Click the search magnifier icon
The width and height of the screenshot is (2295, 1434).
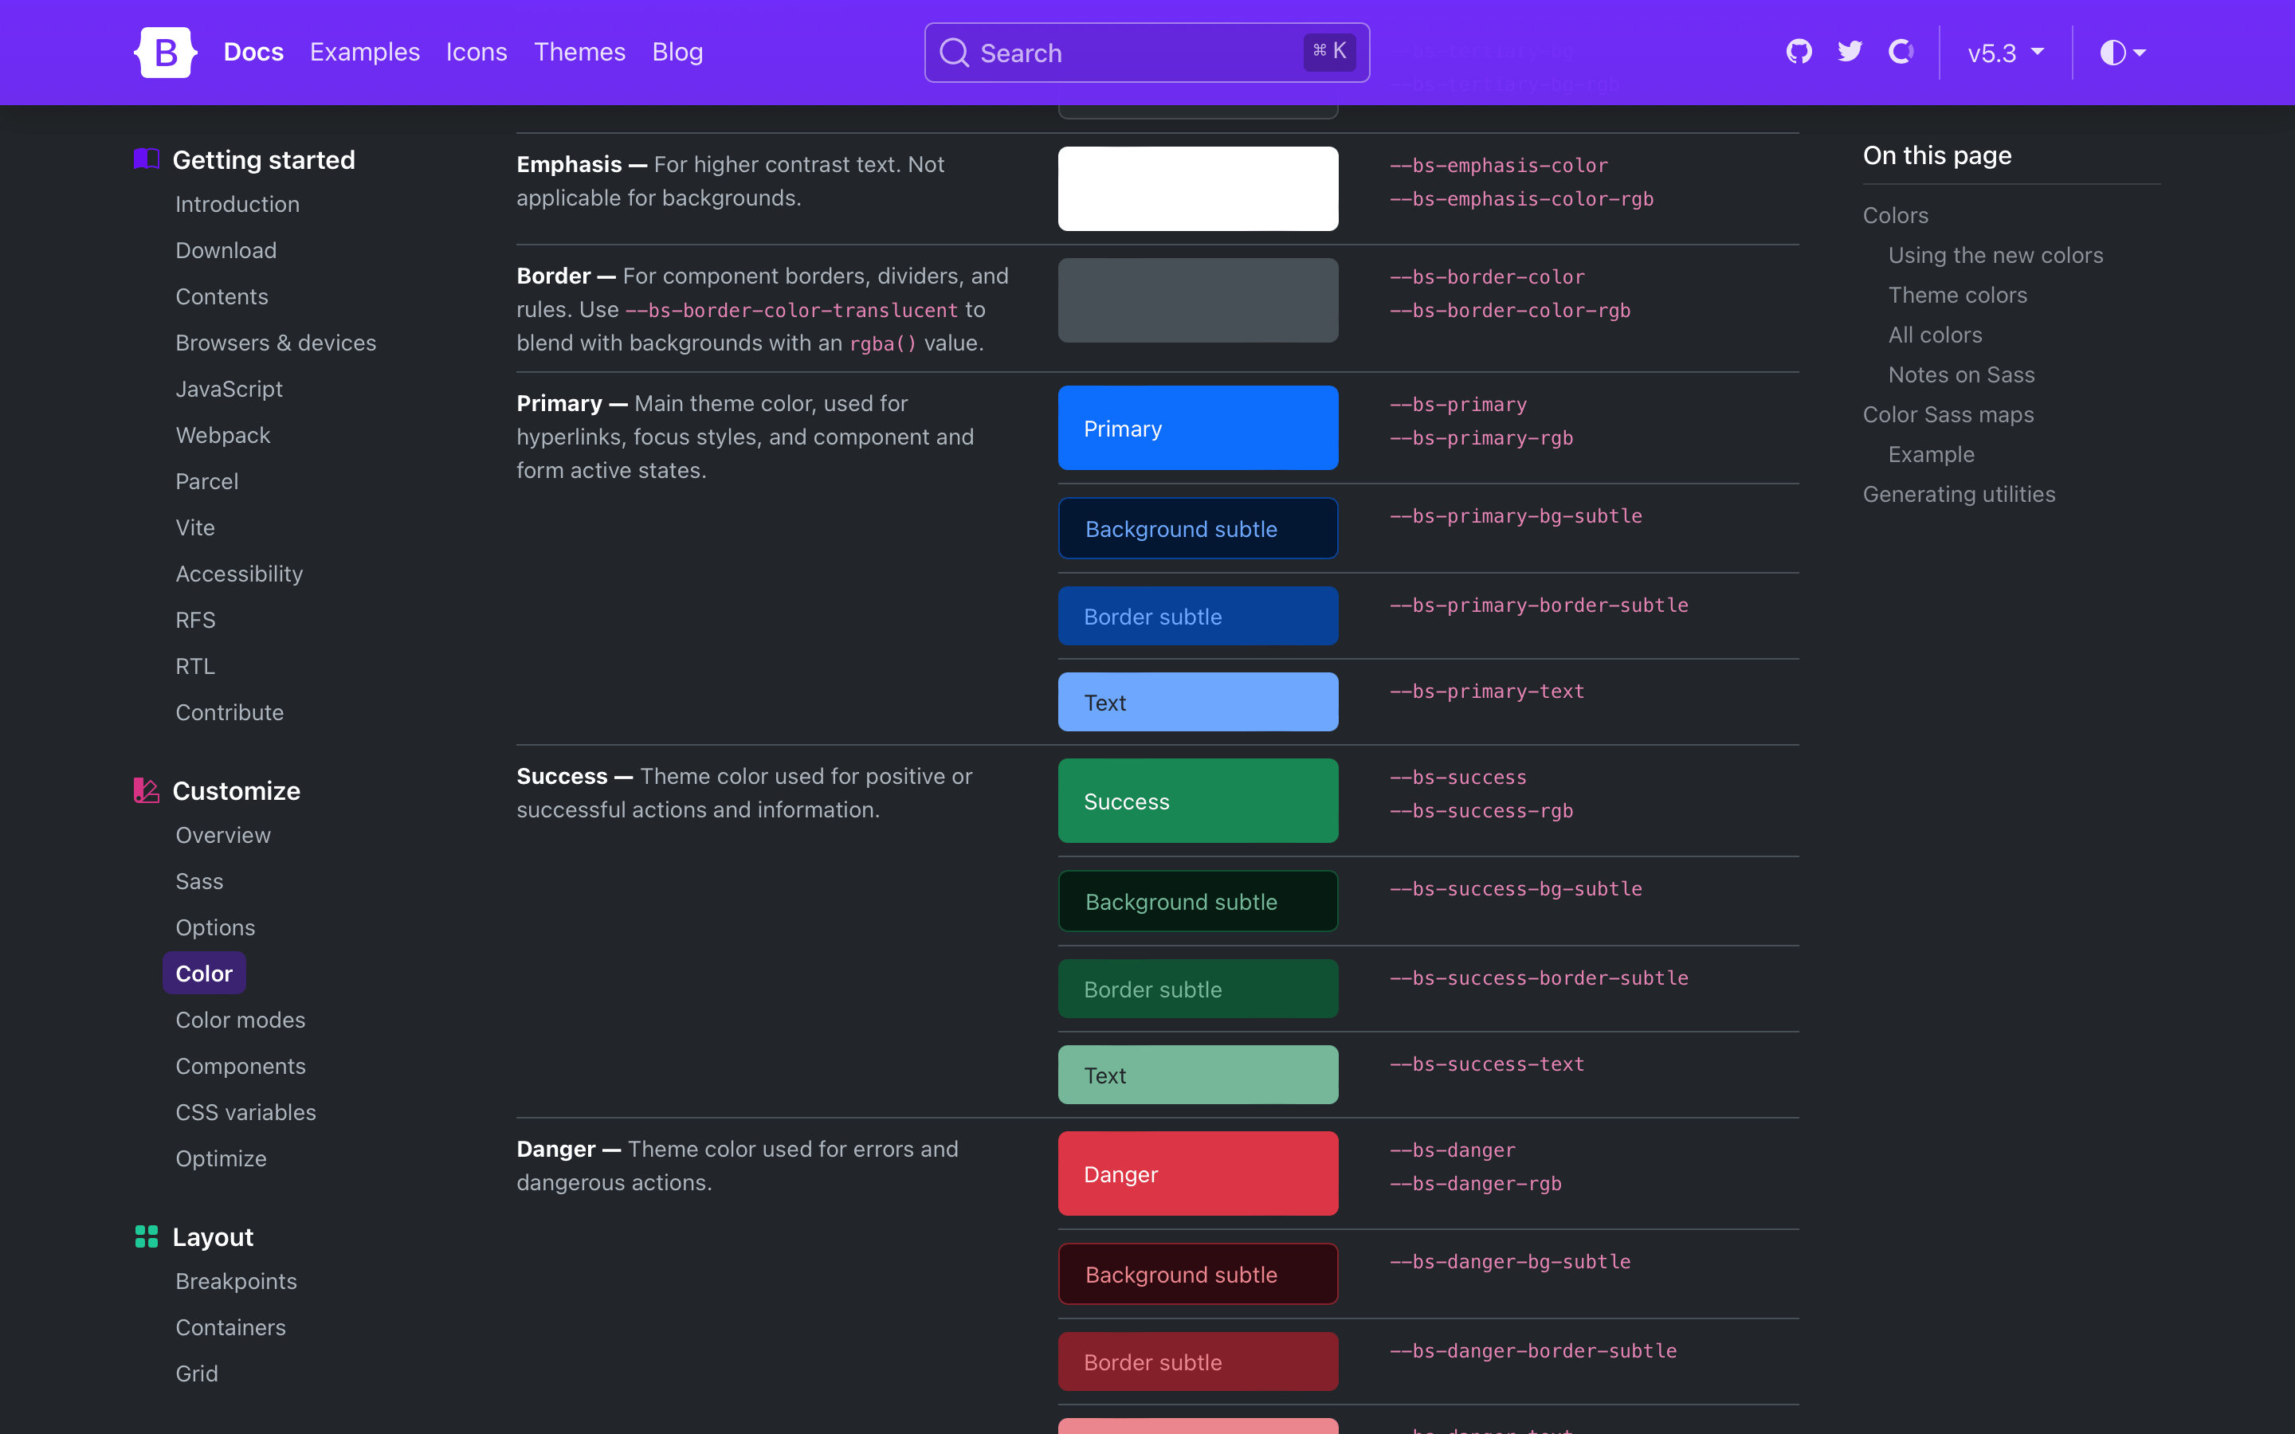(x=954, y=53)
